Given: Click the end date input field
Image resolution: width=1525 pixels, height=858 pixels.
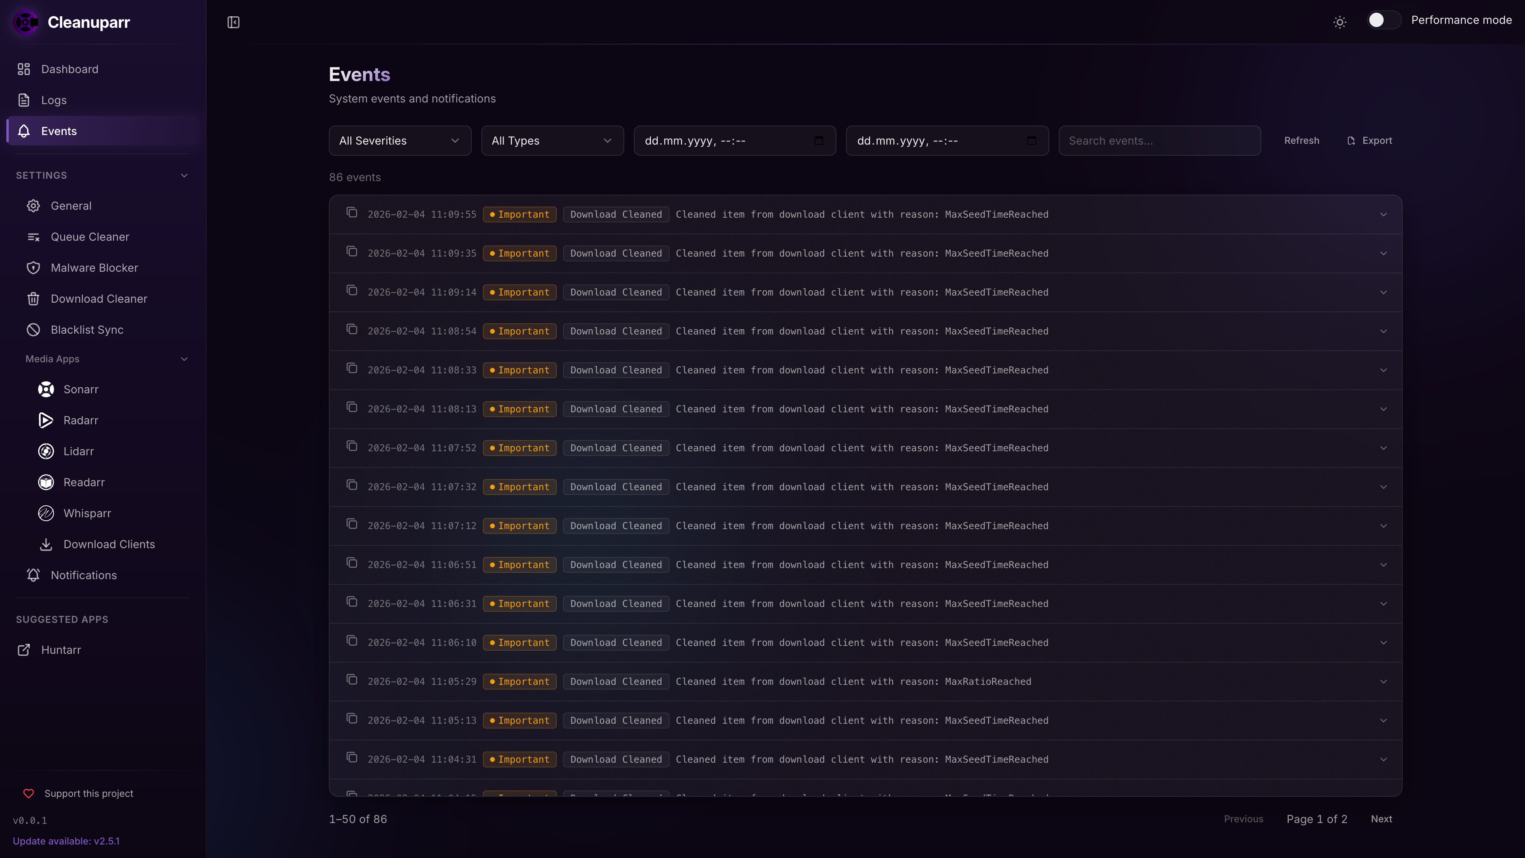Looking at the screenshot, I should pyautogui.click(x=947, y=140).
